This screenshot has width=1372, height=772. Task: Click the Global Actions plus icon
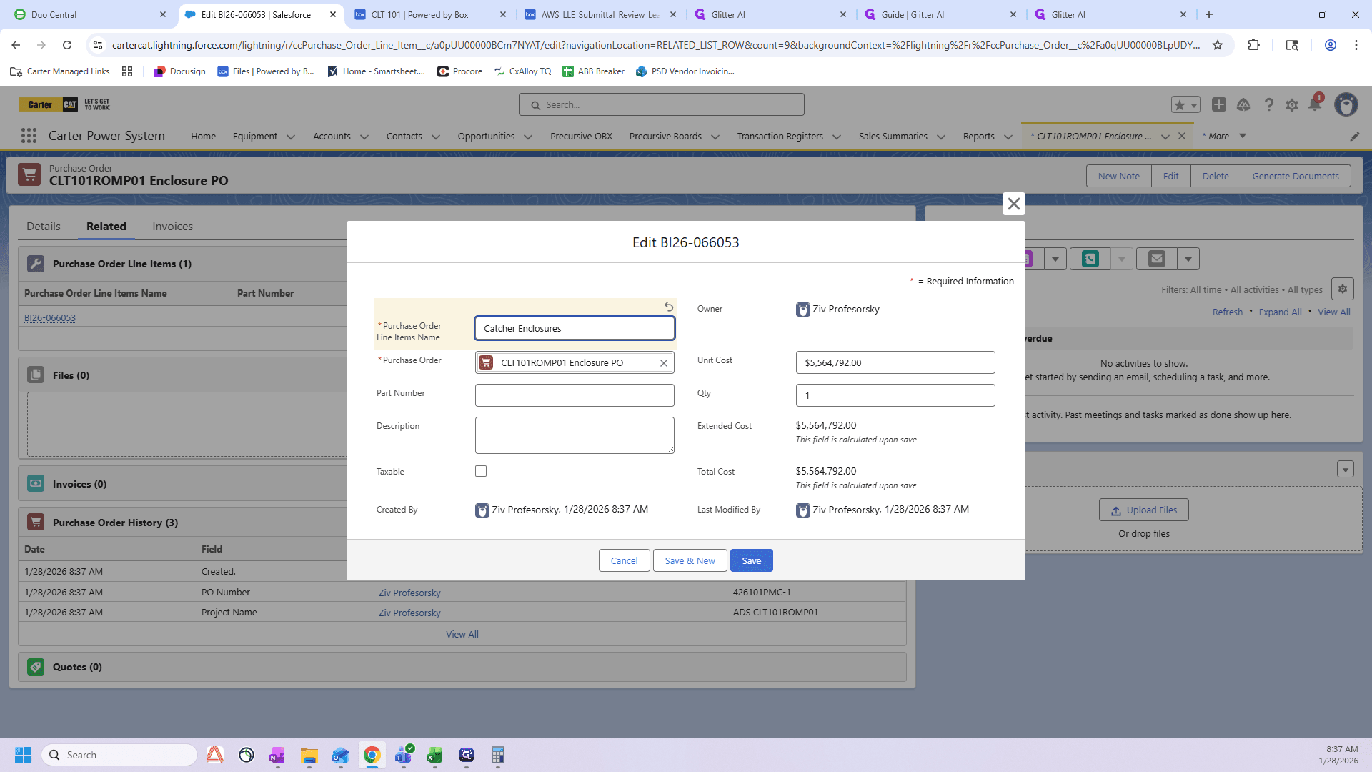pyautogui.click(x=1219, y=105)
